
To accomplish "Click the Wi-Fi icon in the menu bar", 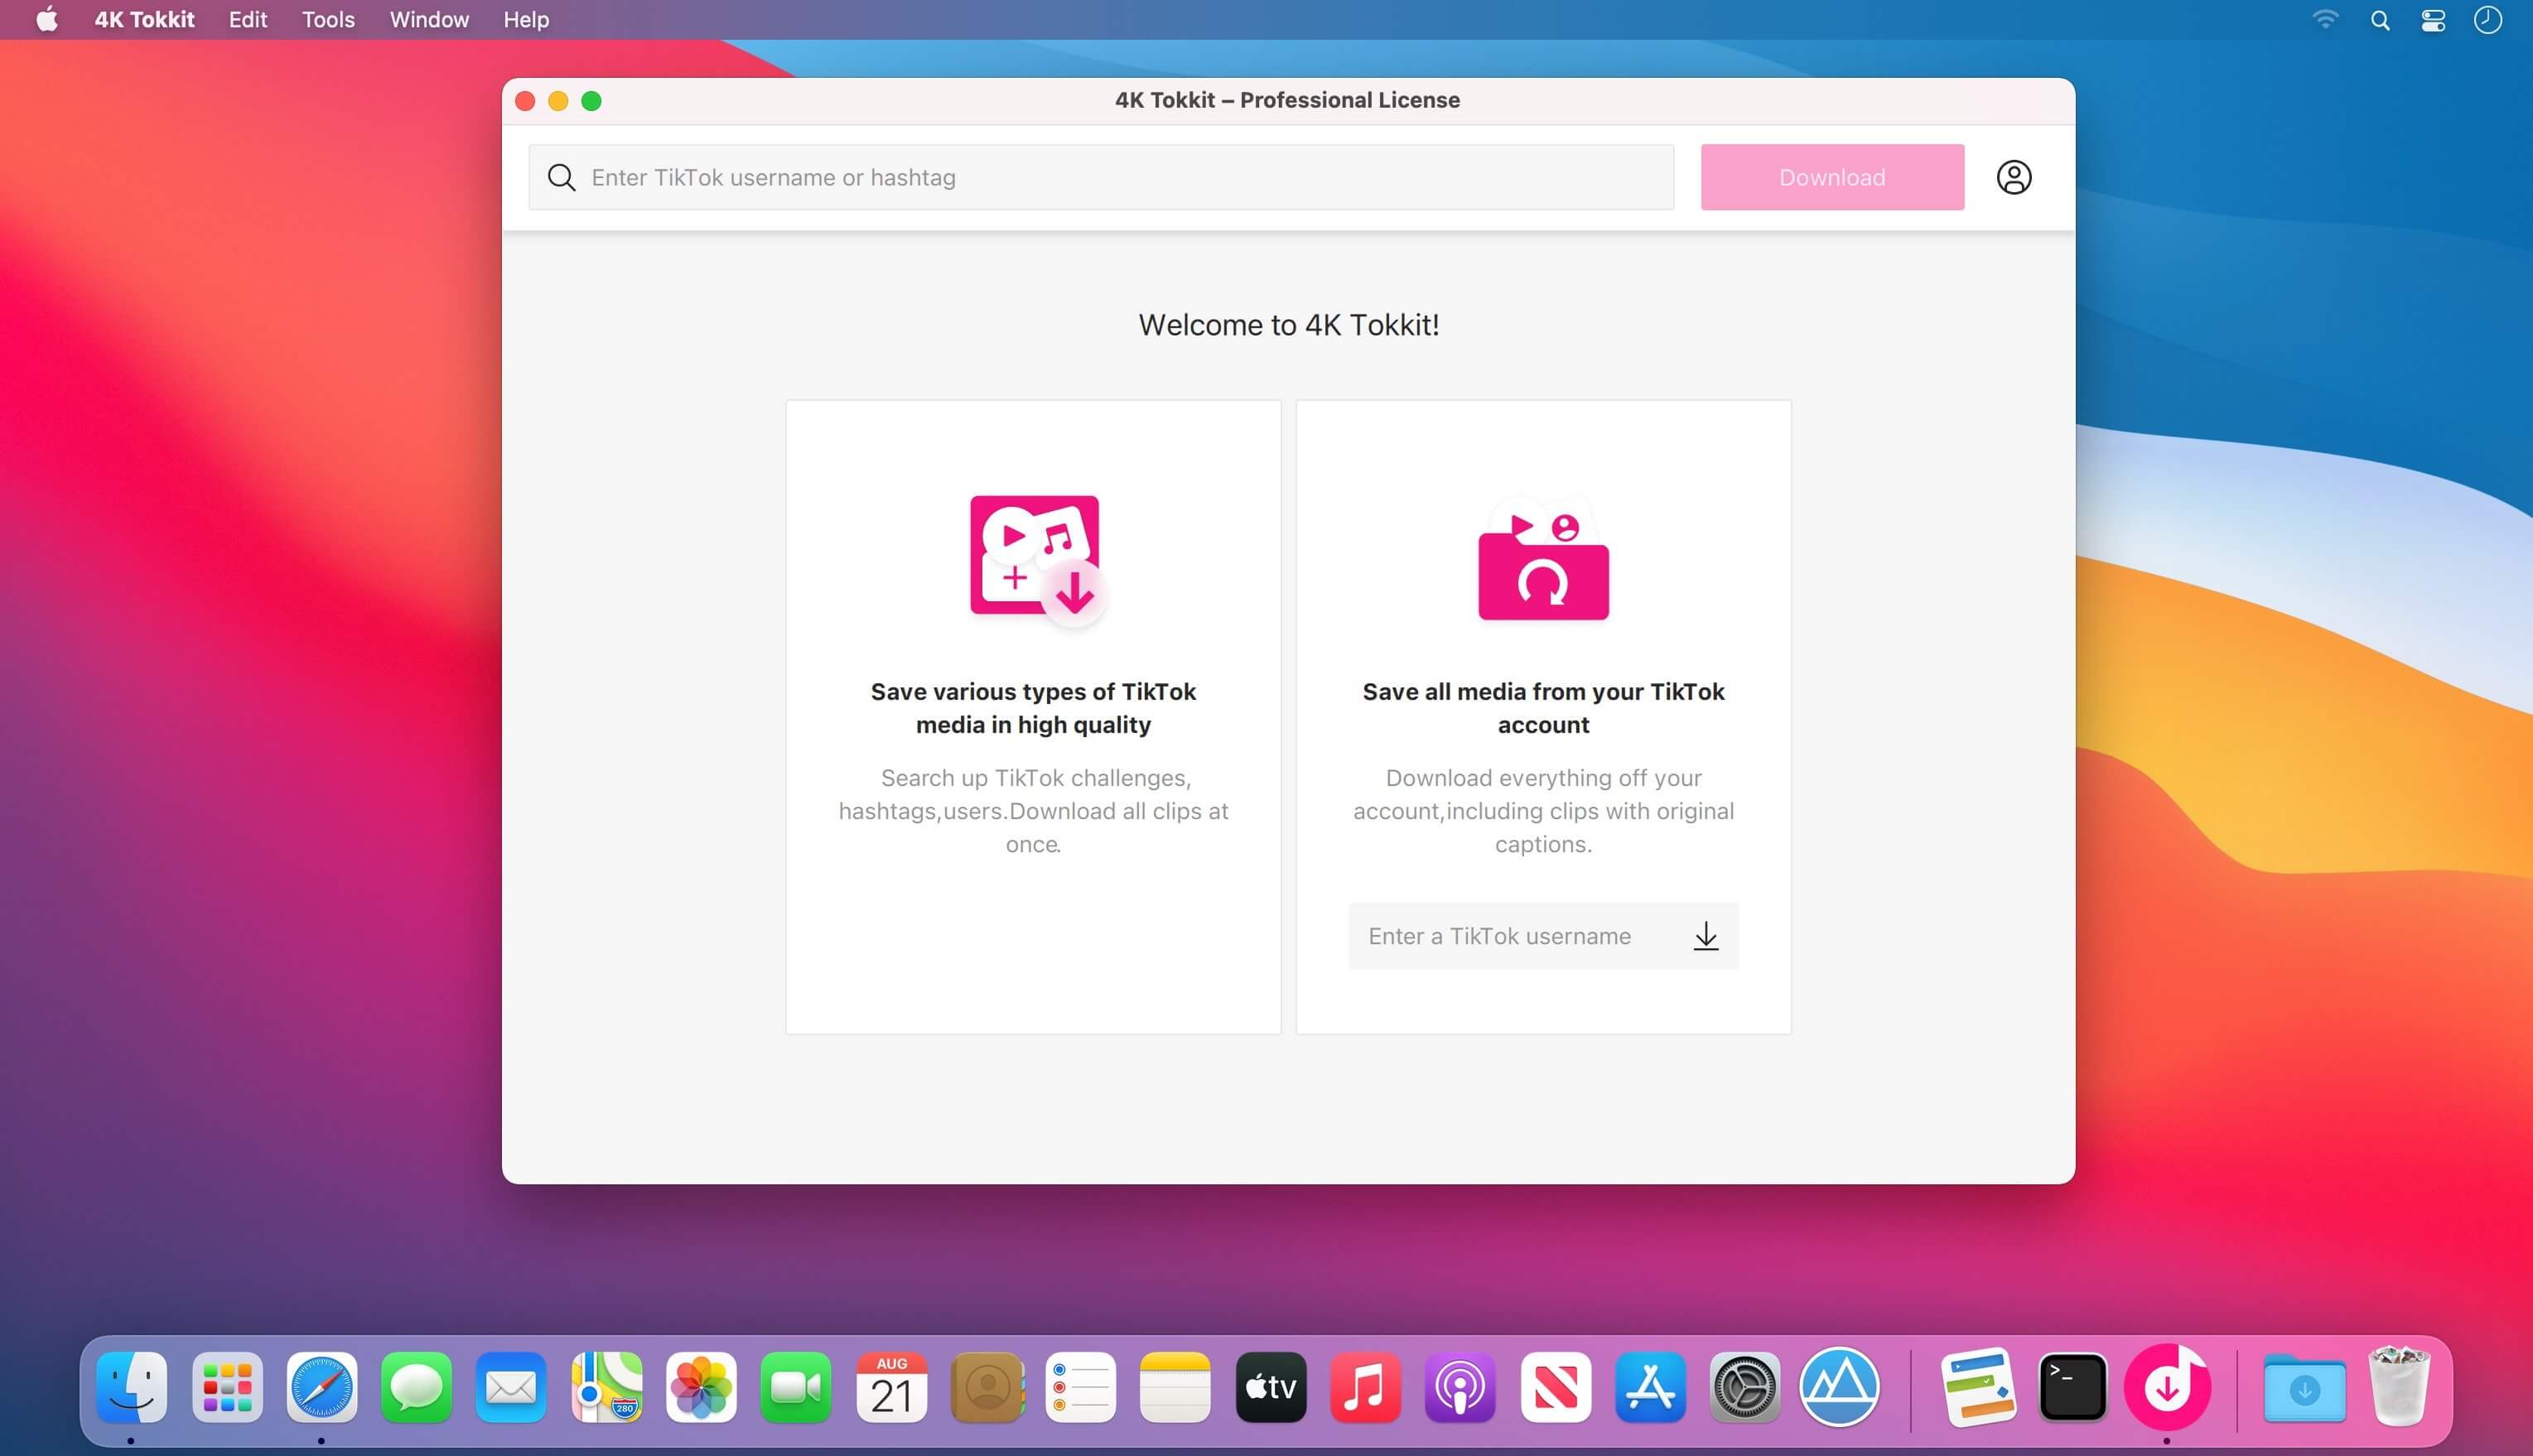I will click(2325, 19).
